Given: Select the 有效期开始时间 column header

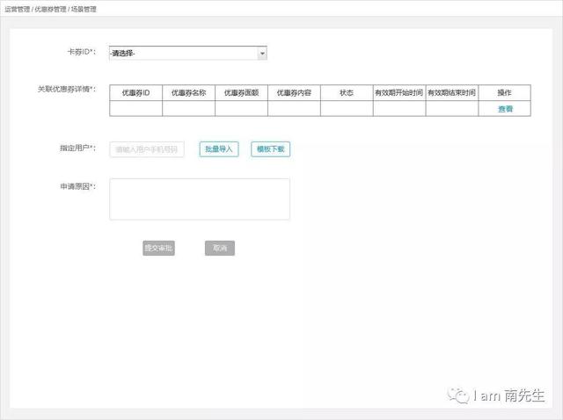Looking at the screenshot, I should click(x=398, y=93).
